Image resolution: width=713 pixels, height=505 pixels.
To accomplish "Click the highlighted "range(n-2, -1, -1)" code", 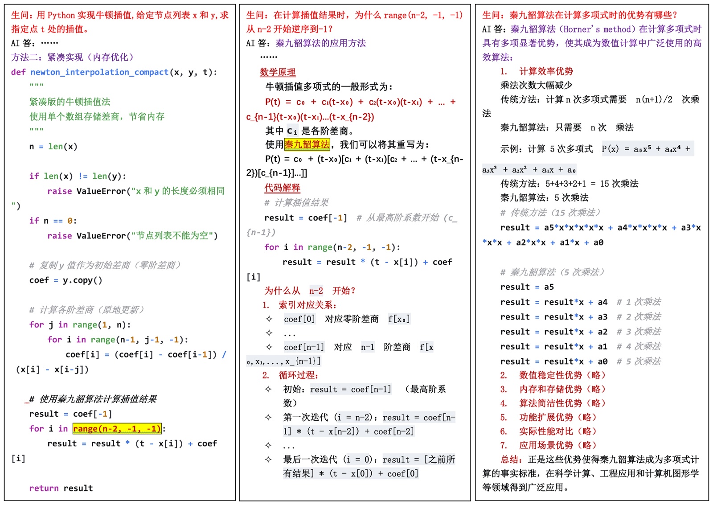I will (117, 429).
